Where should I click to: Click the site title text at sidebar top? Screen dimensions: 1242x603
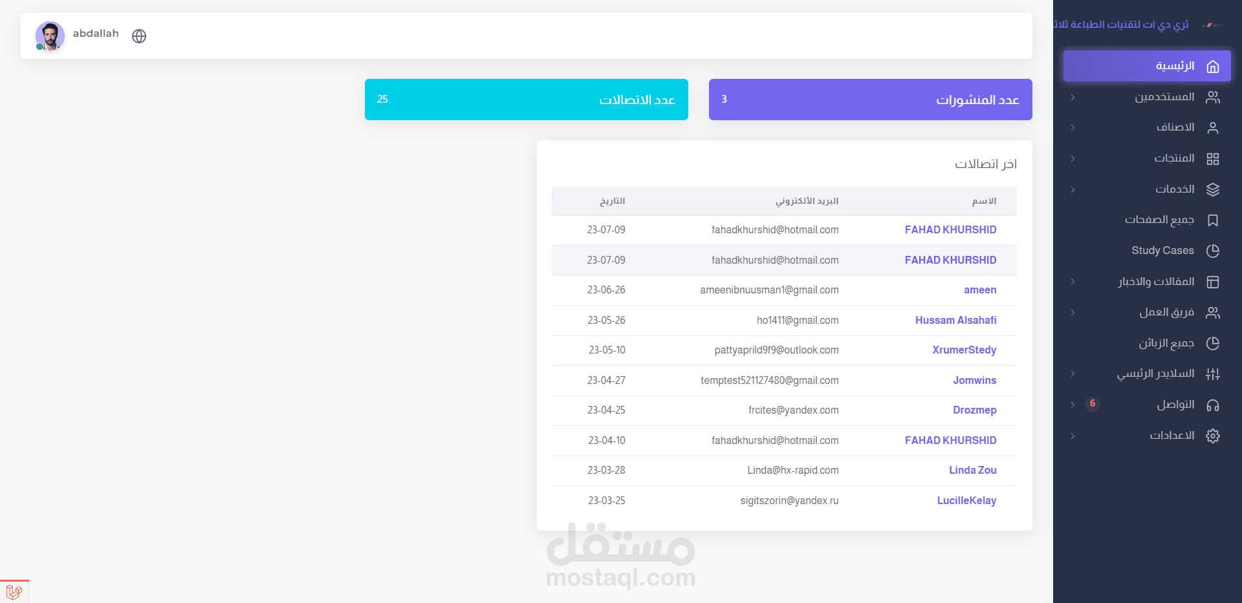pos(1120,25)
